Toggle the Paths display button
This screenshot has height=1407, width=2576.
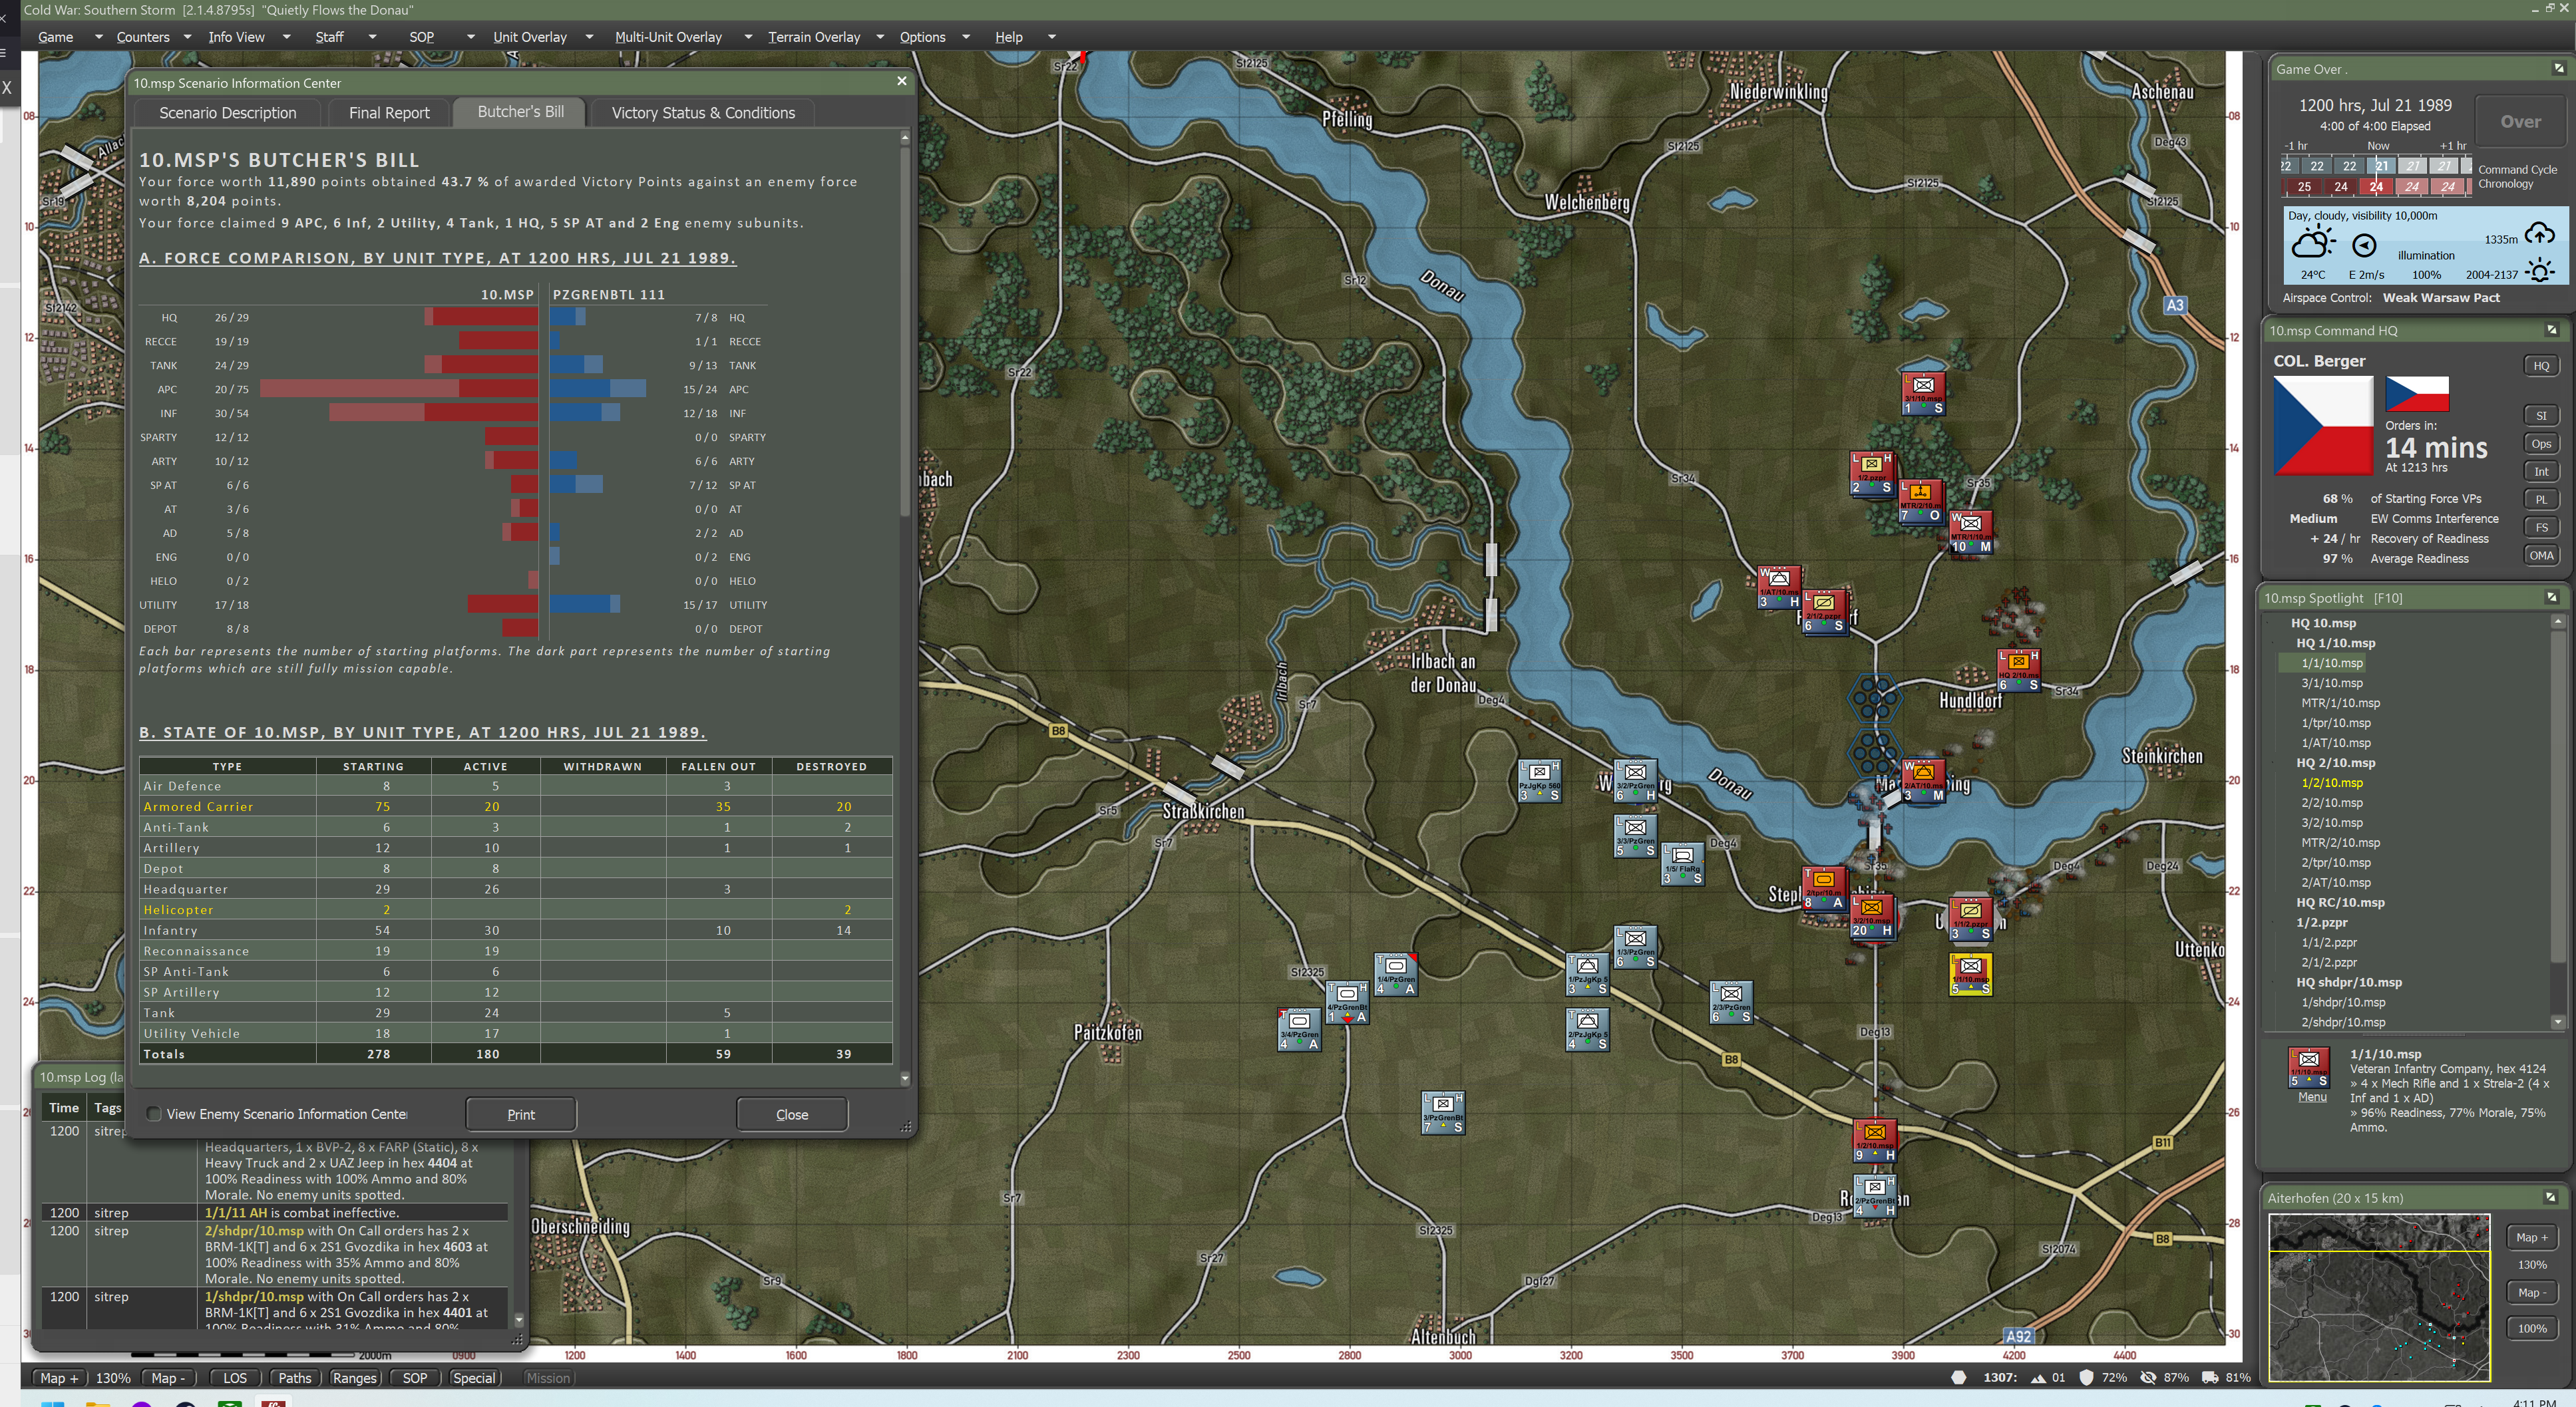pos(294,1378)
